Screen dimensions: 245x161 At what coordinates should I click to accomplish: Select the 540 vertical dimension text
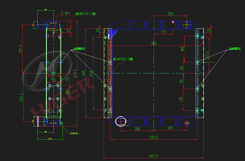83,73
